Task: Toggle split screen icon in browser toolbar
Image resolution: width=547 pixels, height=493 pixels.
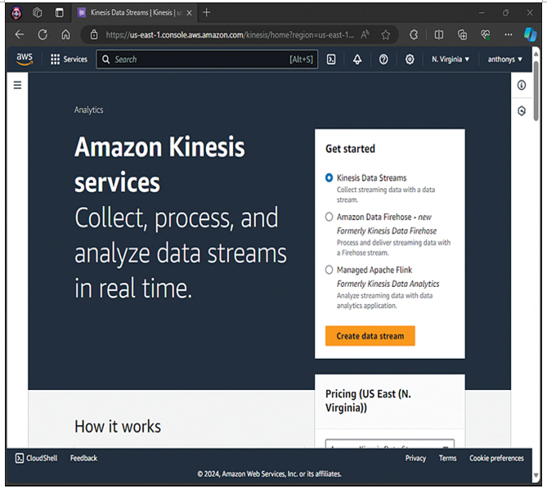Action: coord(438,34)
